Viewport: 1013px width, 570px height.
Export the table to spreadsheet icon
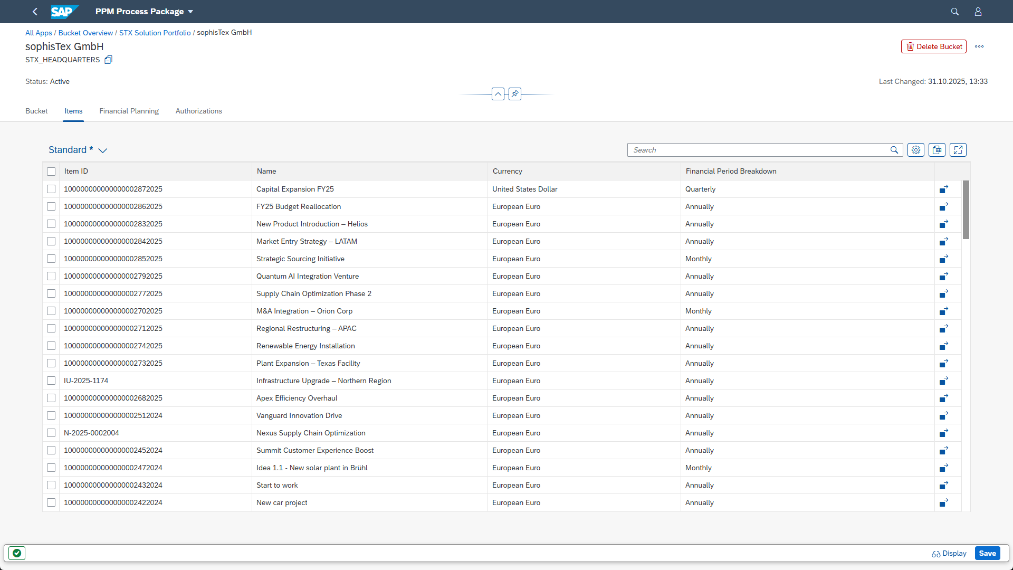pos(937,150)
